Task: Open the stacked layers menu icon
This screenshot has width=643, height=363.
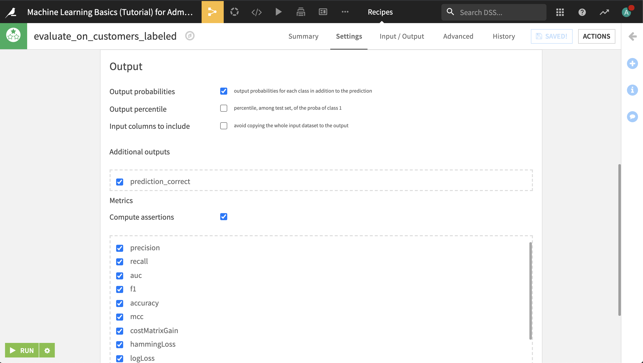Action: tap(301, 12)
